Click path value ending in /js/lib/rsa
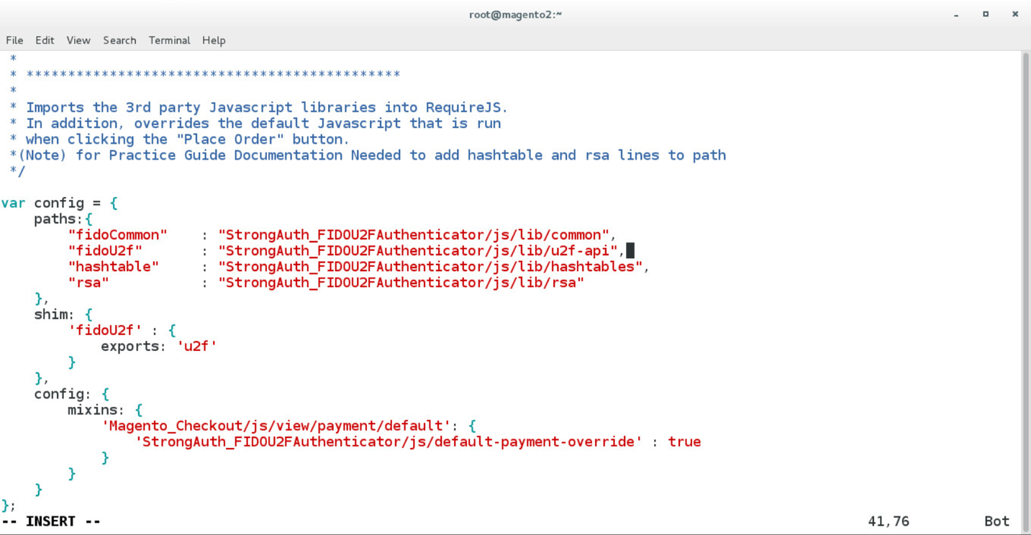This screenshot has height=535, width=1031. pyautogui.click(x=401, y=283)
